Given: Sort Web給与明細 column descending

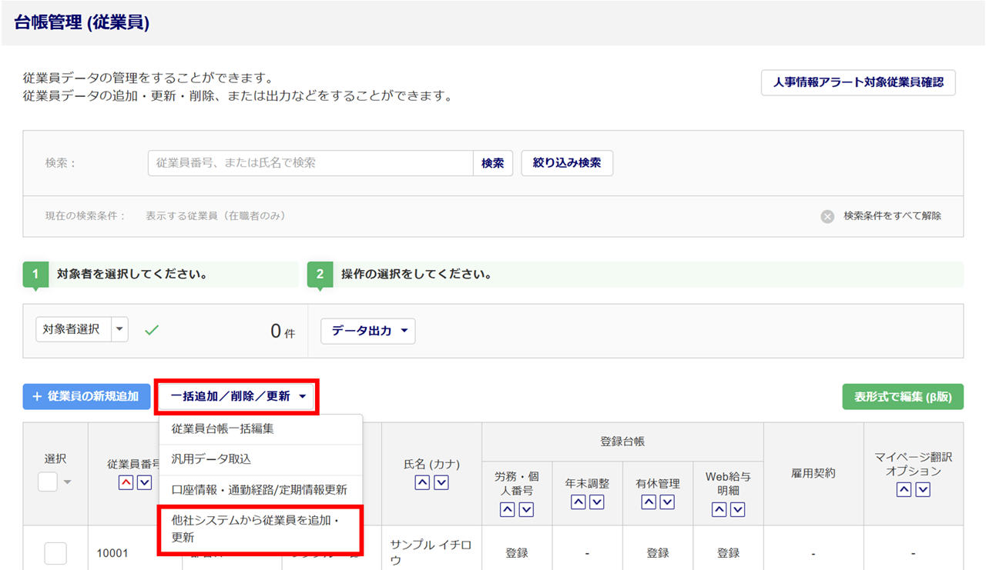Looking at the screenshot, I should coord(738,509).
